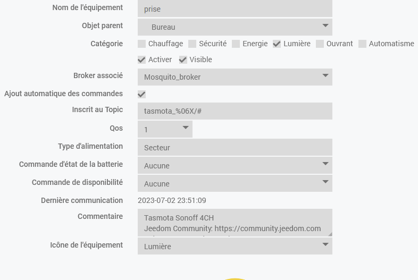This screenshot has width=418, height=280.
Task: Disable the Activer checkbox
Action: click(142, 60)
